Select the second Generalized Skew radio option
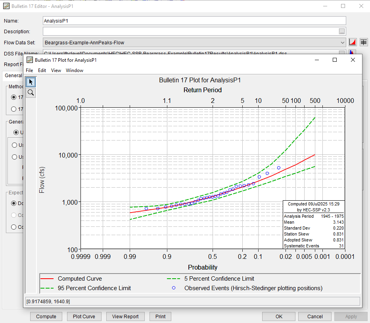Image resolution: width=370 pixels, height=323 pixels. pos(14,145)
